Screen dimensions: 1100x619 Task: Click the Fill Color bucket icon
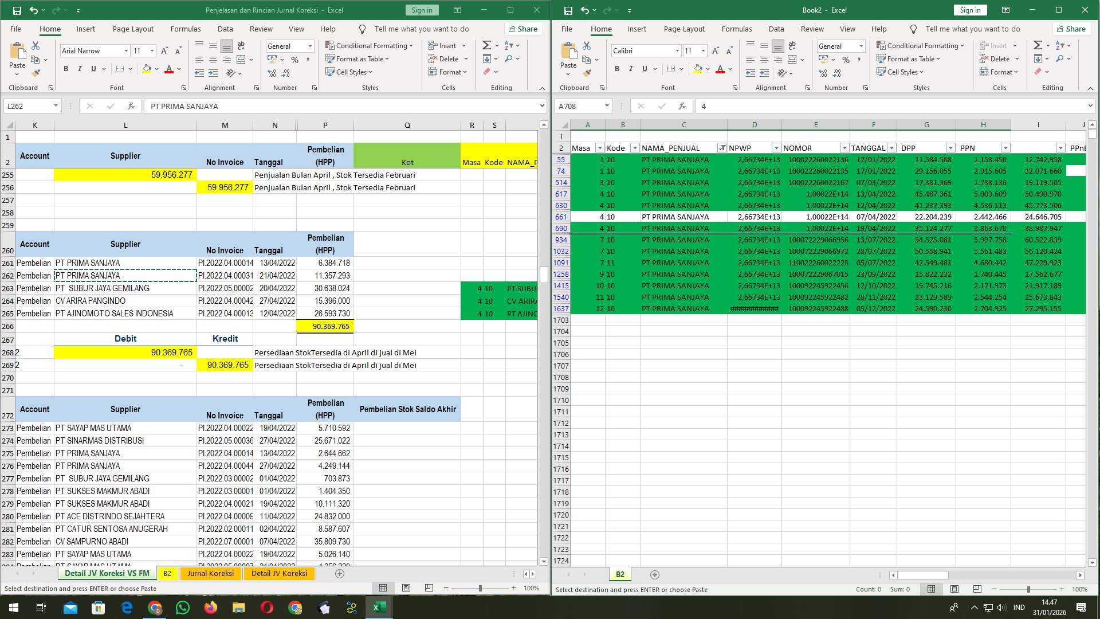pos(147,69)
